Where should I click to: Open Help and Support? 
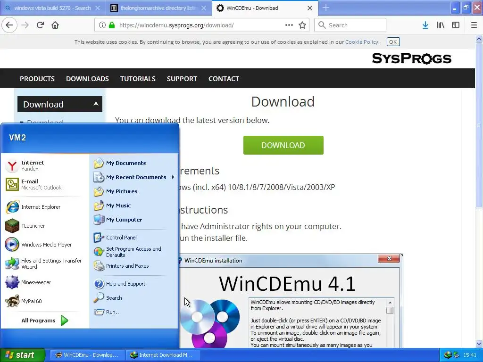(x=134, y=283)
